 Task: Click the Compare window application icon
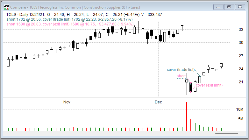pos(5,7)
